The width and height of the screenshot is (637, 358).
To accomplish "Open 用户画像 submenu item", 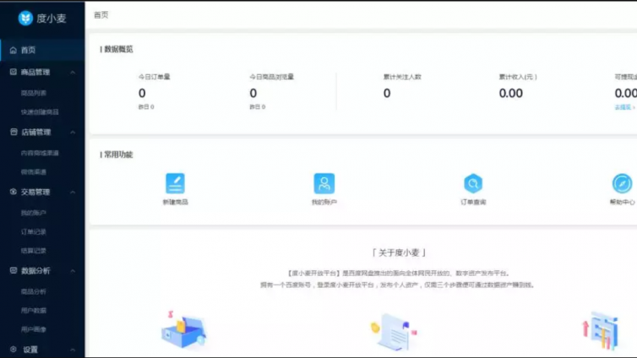I will 34,329.
